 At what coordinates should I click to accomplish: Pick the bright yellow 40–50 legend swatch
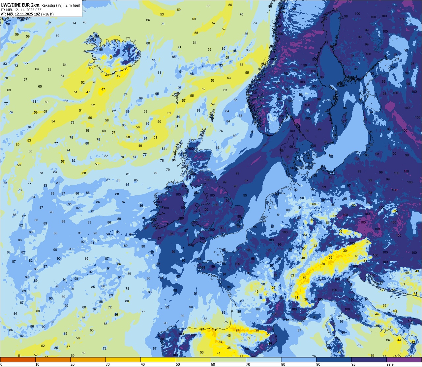[x=158, y=359]
